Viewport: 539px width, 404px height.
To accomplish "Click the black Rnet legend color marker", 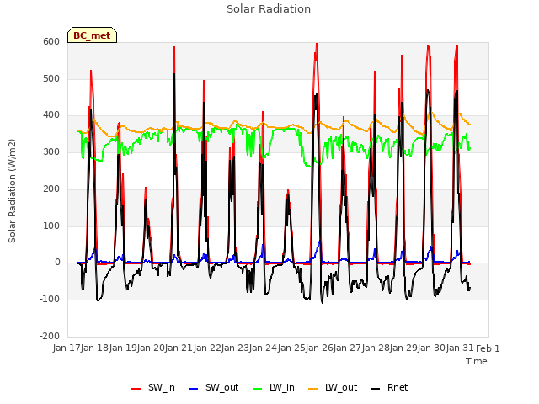I will coord(376,389).
